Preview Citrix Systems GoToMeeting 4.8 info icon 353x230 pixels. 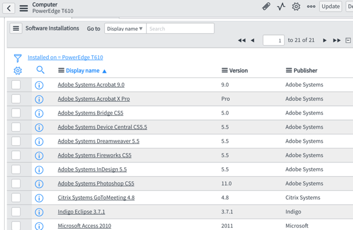tap(39, 198)
